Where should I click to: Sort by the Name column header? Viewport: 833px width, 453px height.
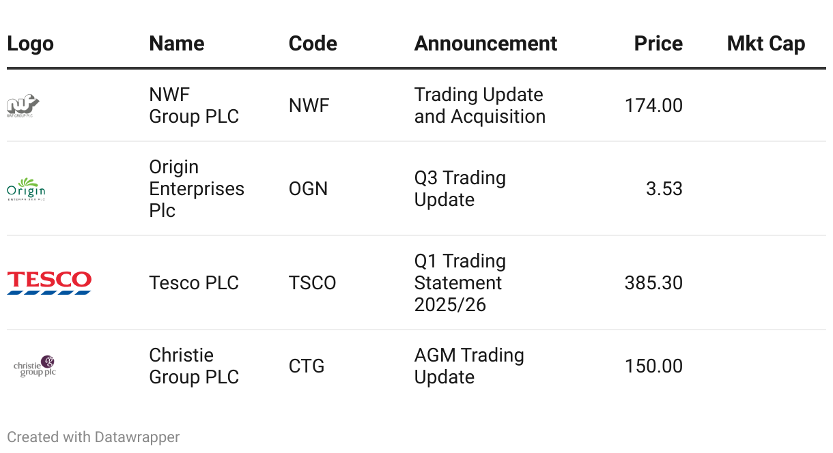(176, 44)
